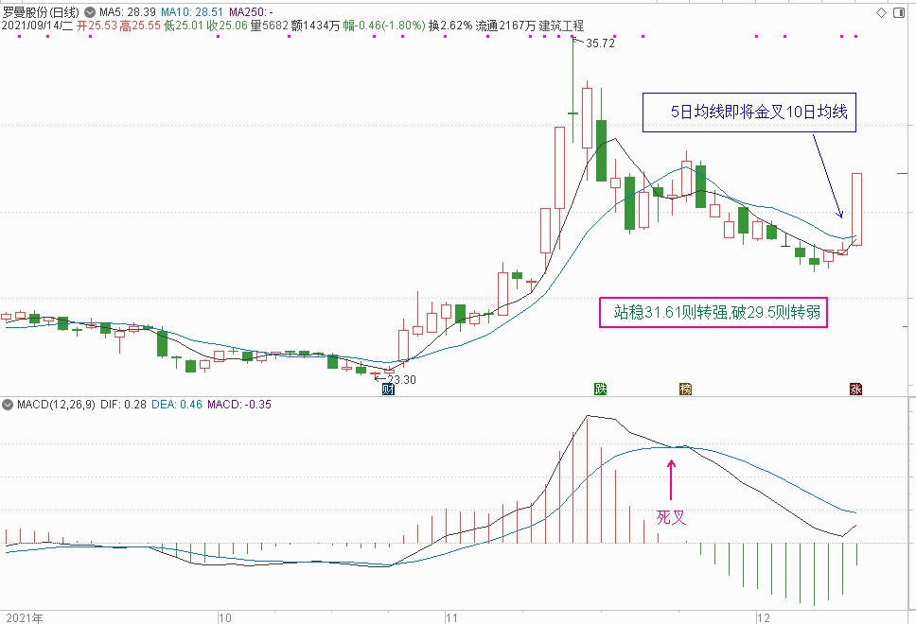Click the high price 高25.55

pyautogui.click(x=140, y=26)
